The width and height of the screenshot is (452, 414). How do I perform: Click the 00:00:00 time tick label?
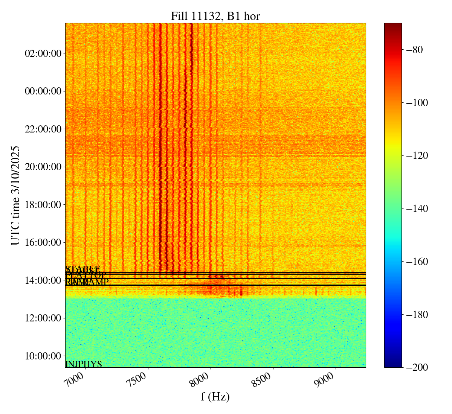click(x=43, y=91)
